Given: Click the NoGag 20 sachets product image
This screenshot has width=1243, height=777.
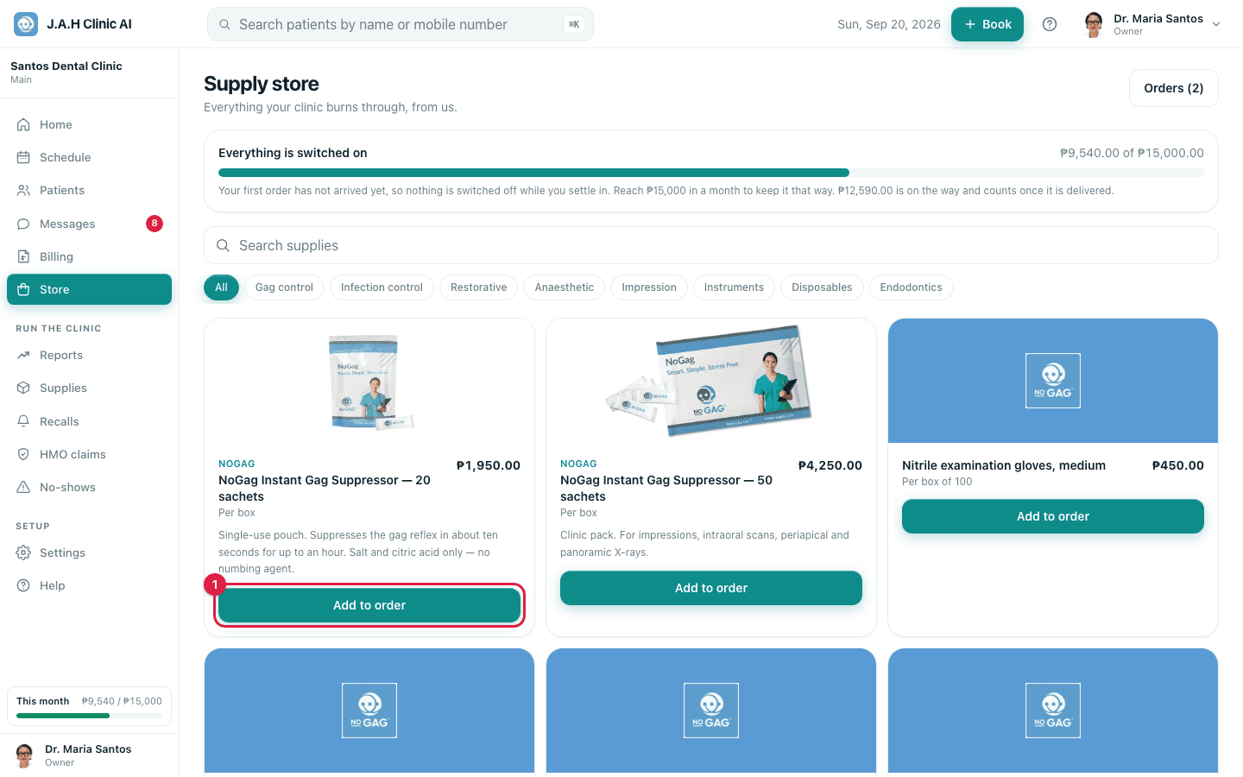Looking at the screenshot, I should 369,381.
